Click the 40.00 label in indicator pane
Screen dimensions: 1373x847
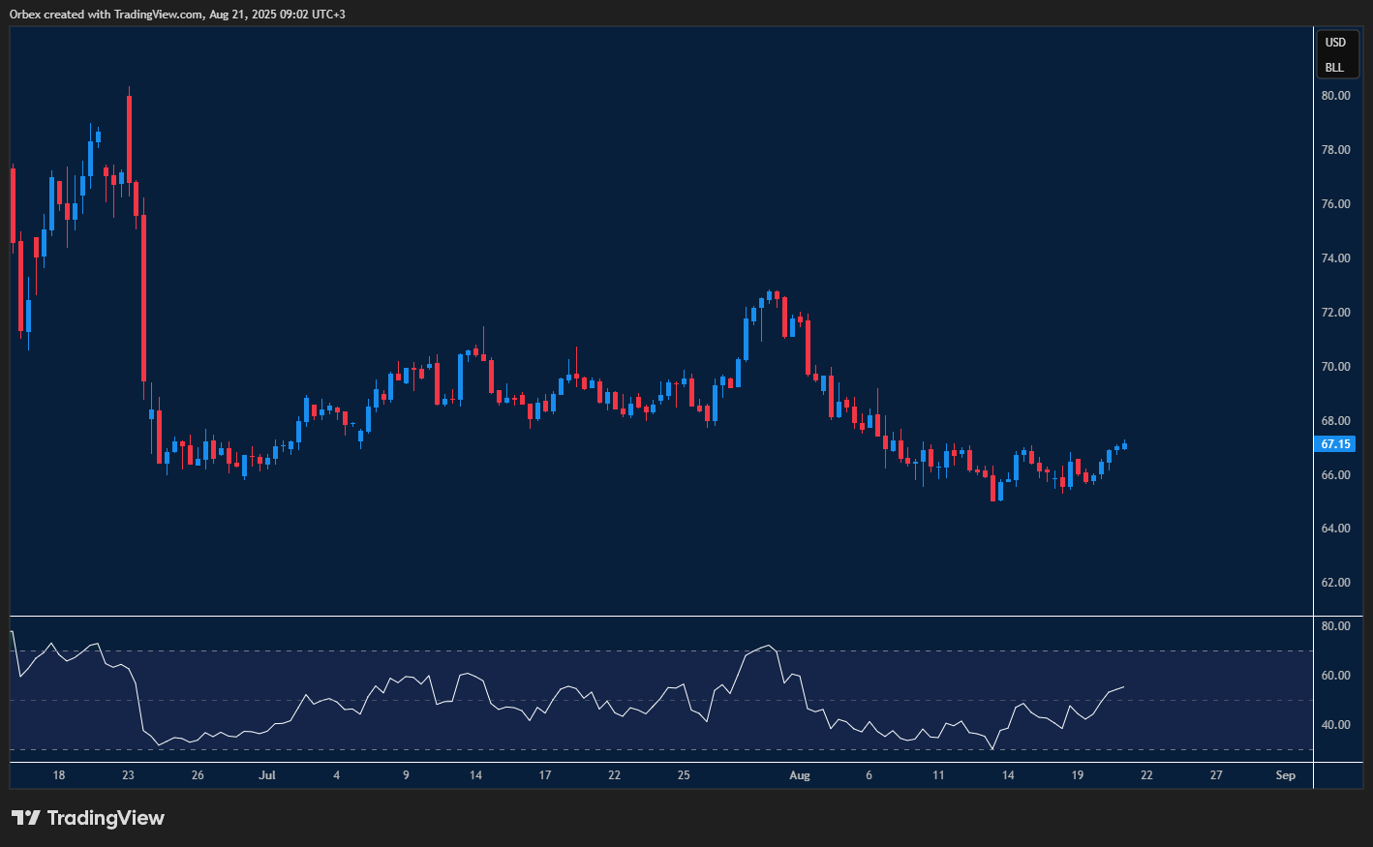click(x=1335, y=725)
